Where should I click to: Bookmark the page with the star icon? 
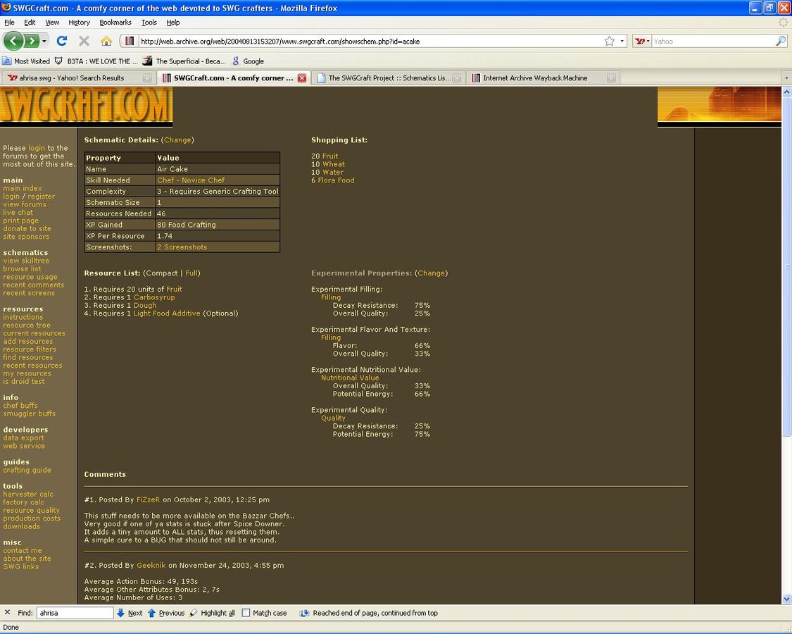pos(609,41)
